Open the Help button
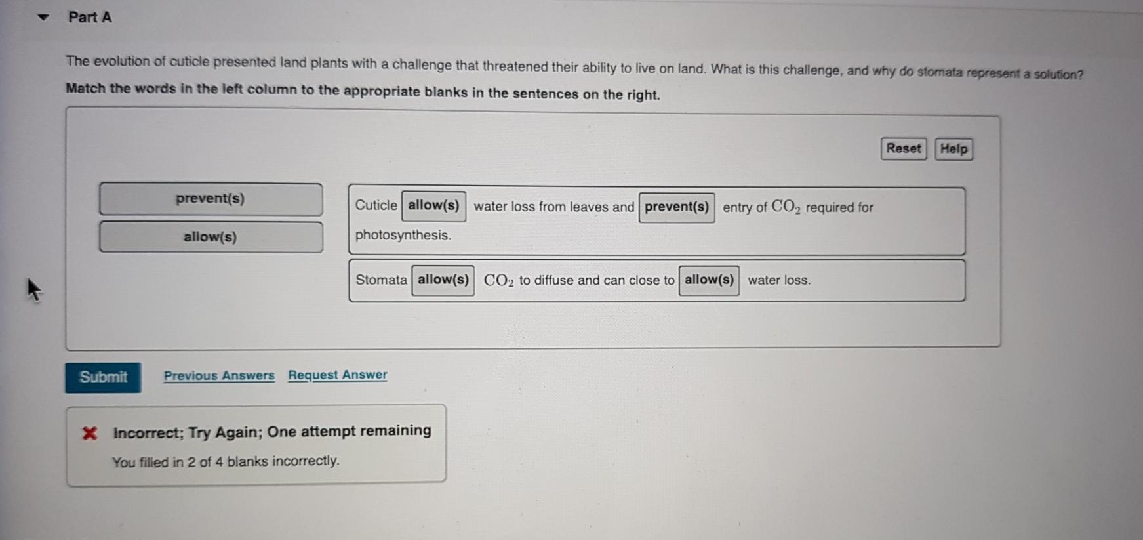This screenshot has height=540, width=1143. coord(953,149)
